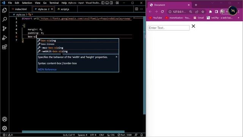Toggle panel layout icon in title bar
The width and height of the screenshot is (243, 137).
[107, 3]
